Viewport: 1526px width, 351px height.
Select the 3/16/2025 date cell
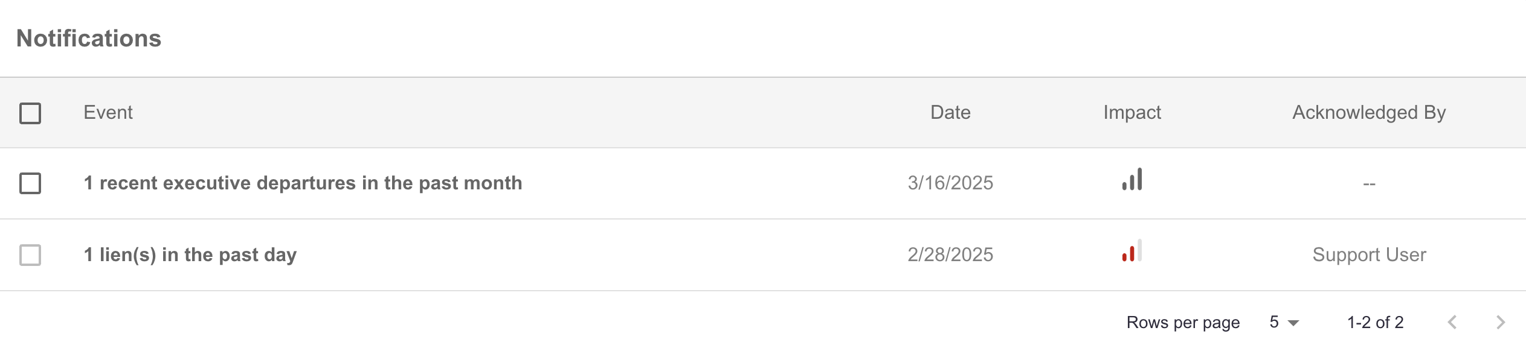950,183
